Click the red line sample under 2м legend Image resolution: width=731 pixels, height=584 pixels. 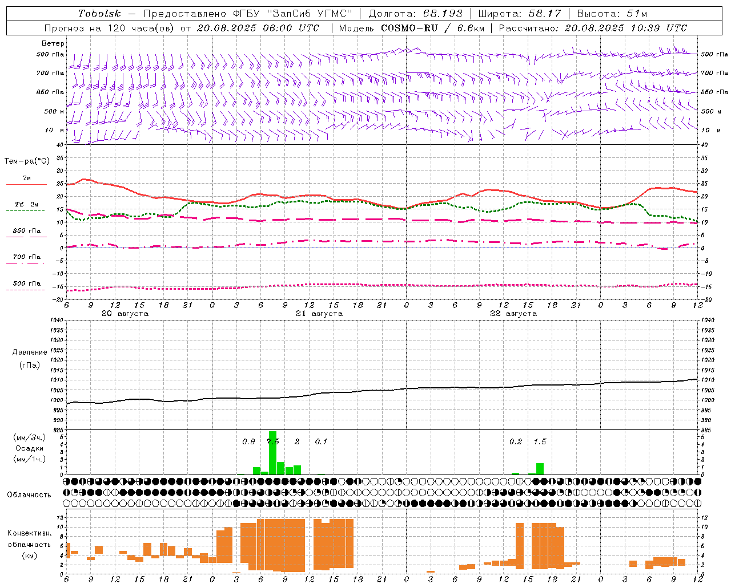(26, 185)
